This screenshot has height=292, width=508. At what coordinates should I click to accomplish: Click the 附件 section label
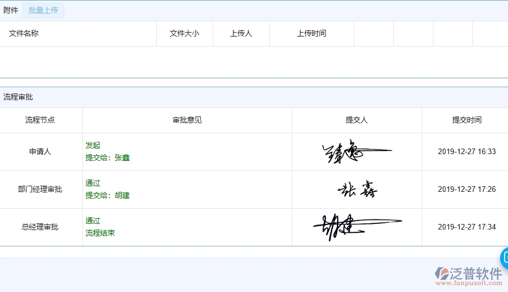pos(11,10)
